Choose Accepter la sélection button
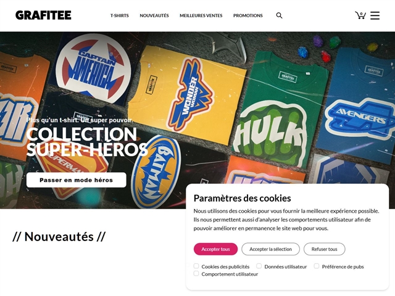This screenshot has height=296, width=395. click(x=270, y=249)
